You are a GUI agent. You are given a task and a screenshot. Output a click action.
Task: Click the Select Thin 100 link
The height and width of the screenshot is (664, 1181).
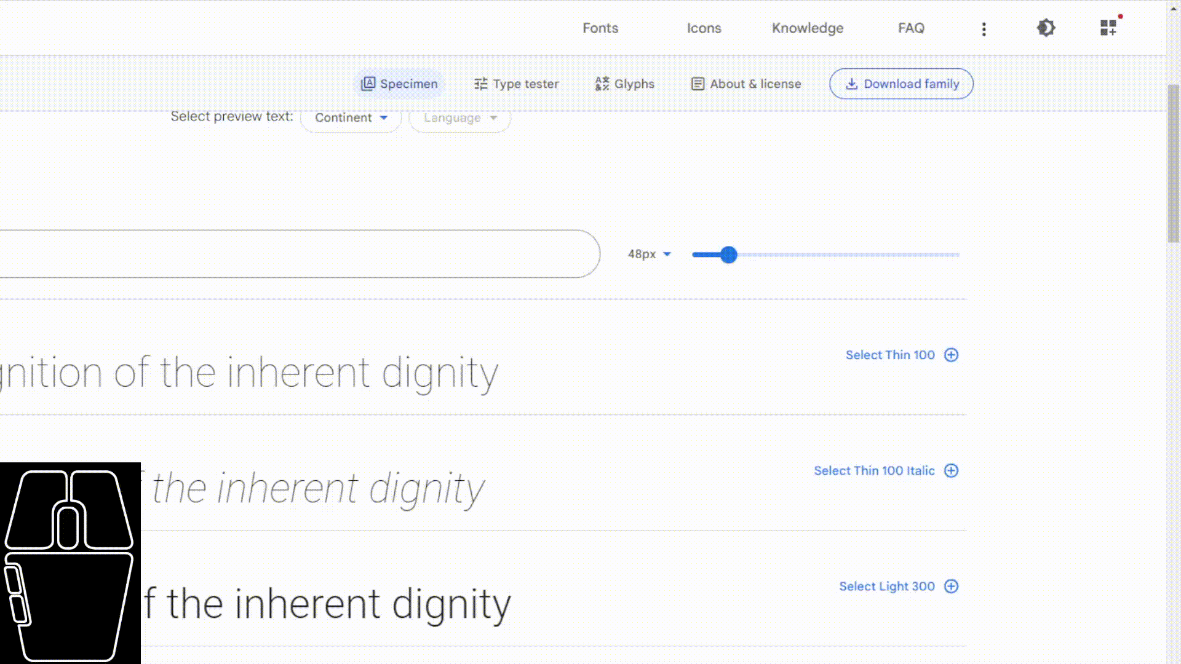click(889, 355)
